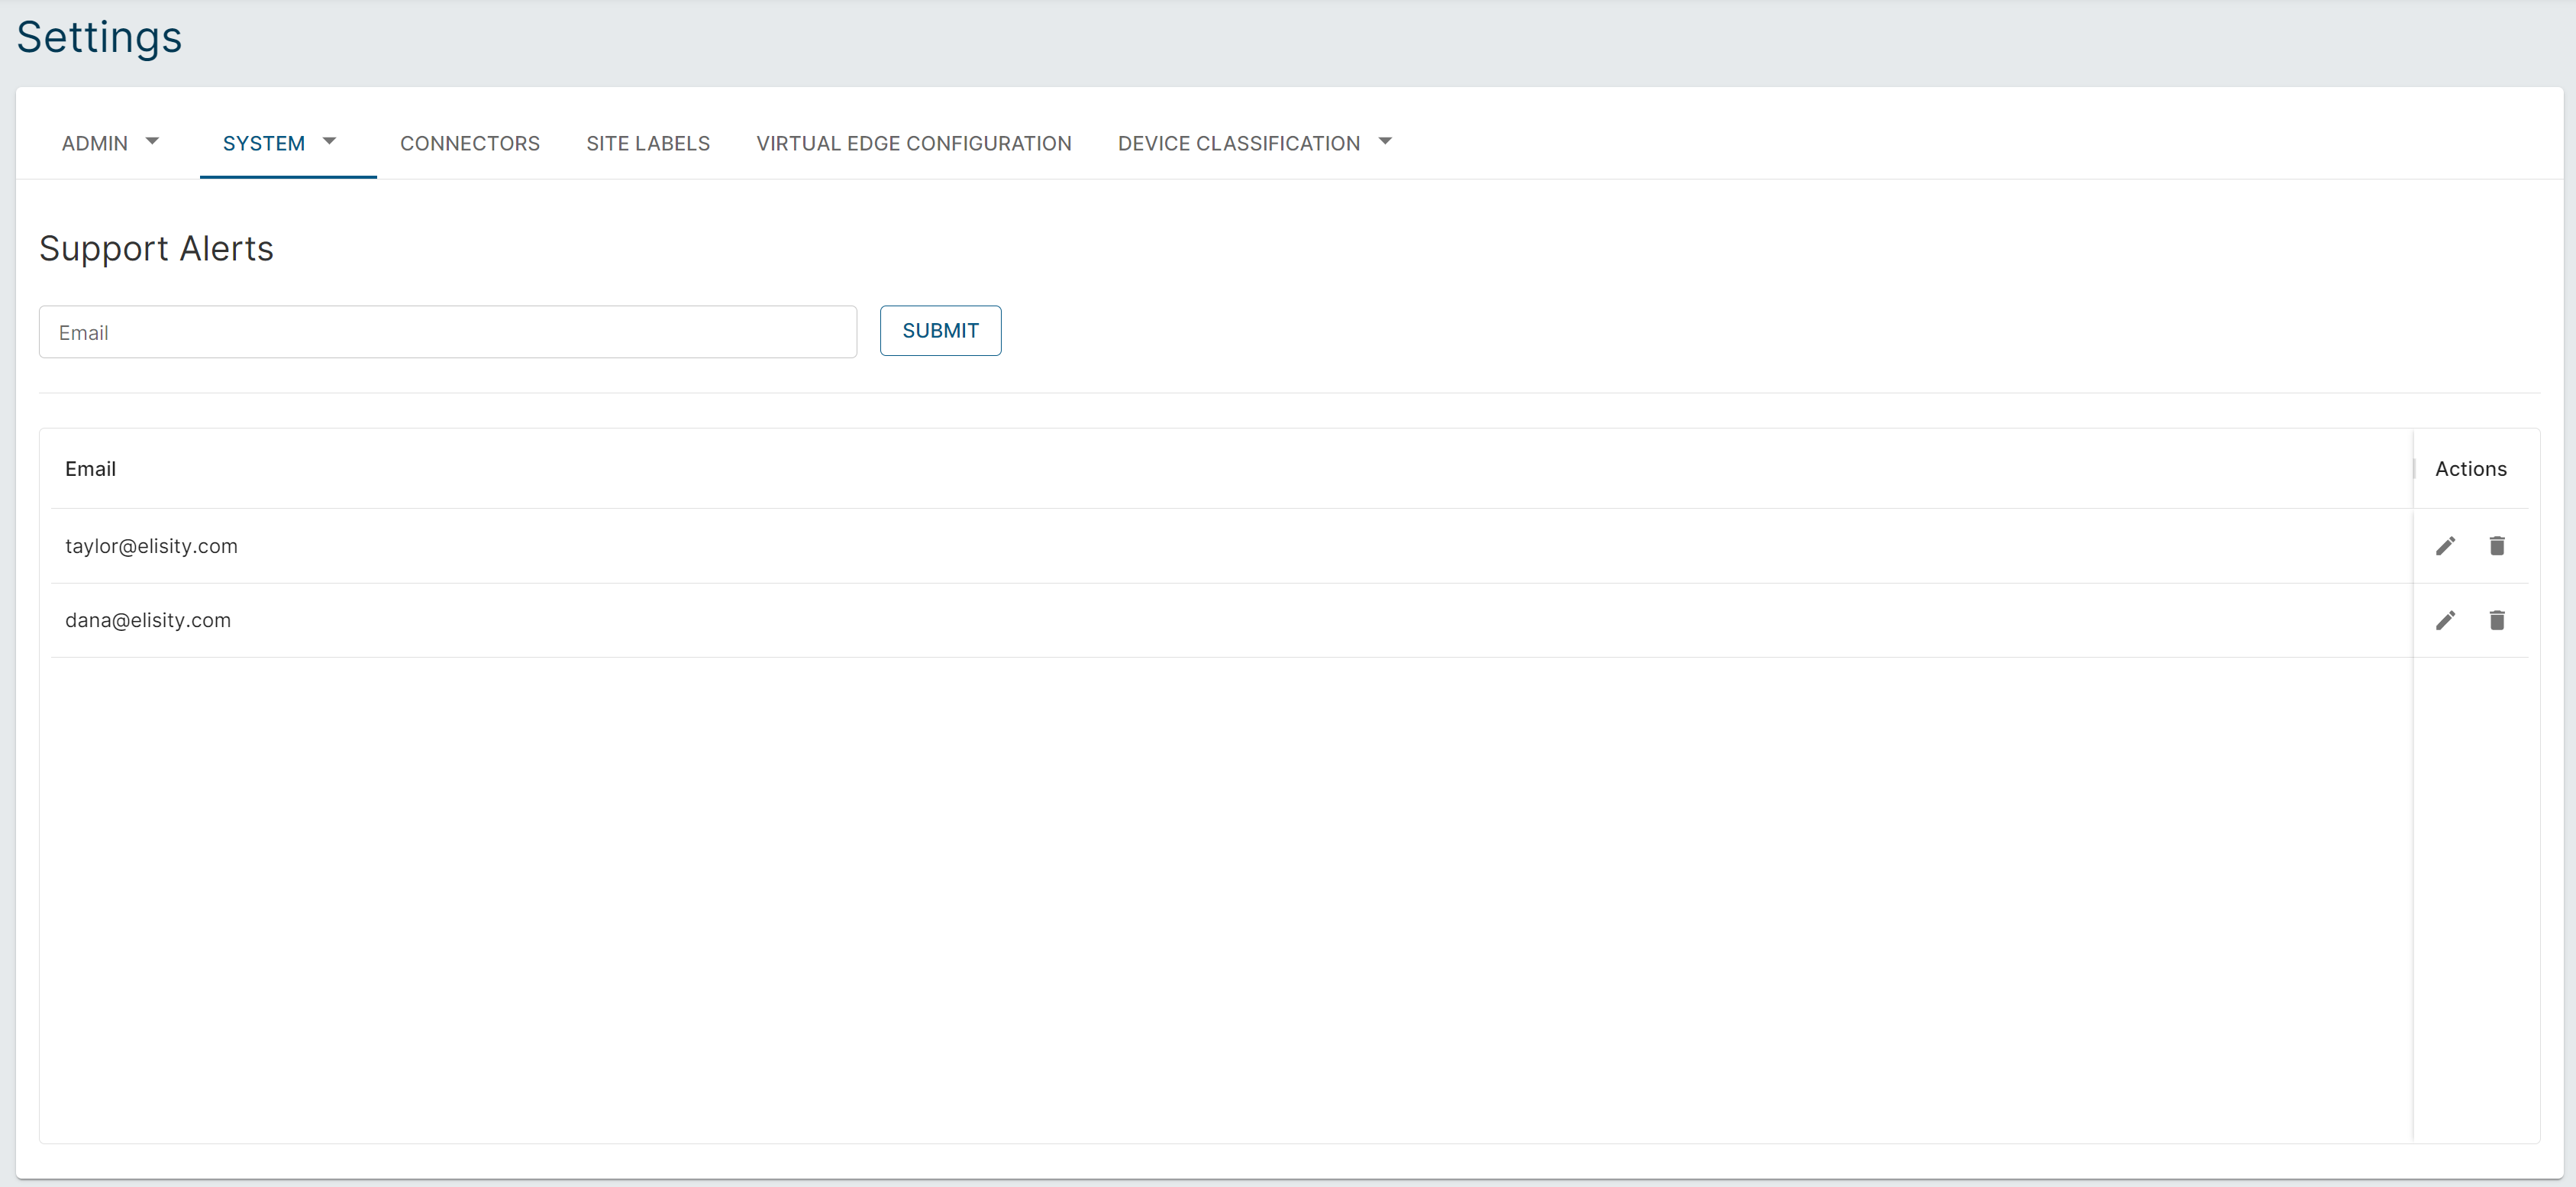
Task: Delete the dana@elisity.com entry
Action: click(2497, 620)
